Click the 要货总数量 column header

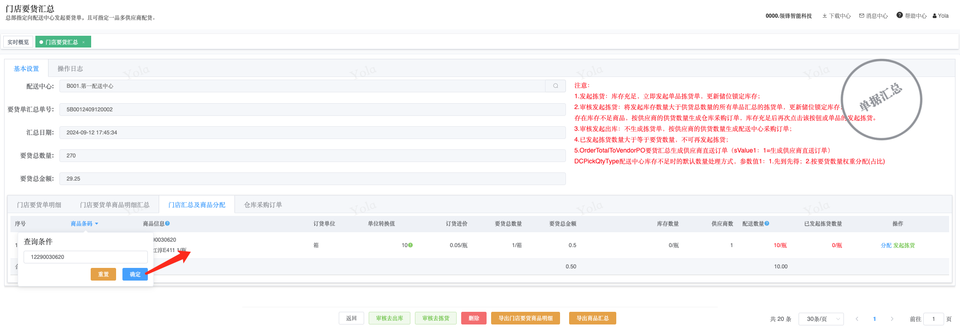pos(508,224)
